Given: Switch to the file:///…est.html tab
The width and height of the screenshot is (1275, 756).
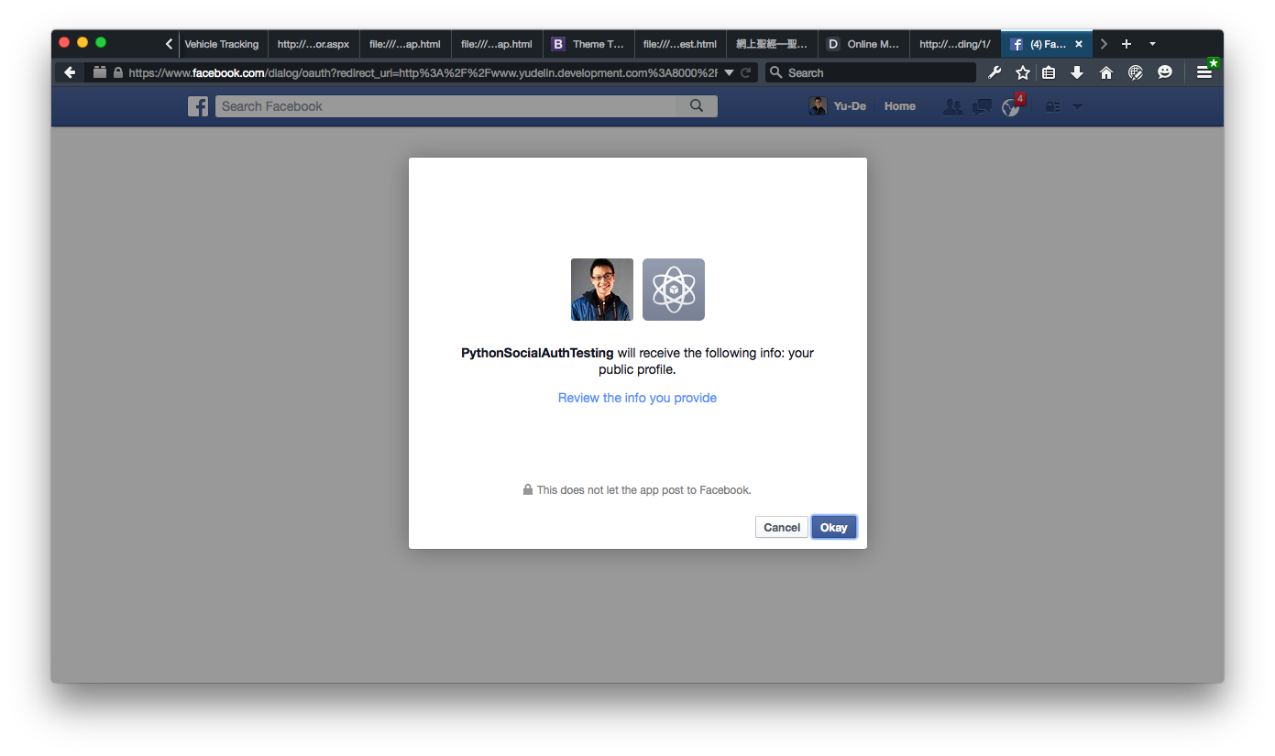Looking at the screenshot, I should coord(680,44).
